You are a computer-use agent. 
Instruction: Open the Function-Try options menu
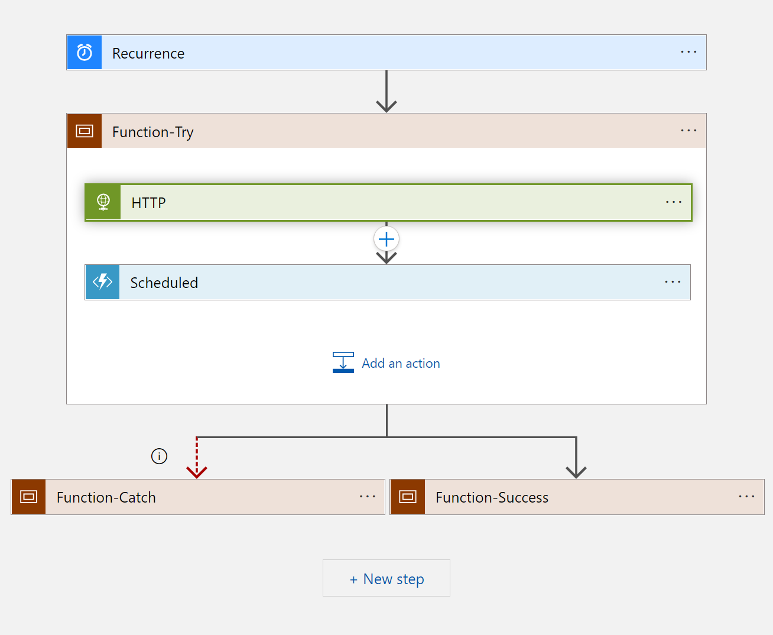point(688,131)
